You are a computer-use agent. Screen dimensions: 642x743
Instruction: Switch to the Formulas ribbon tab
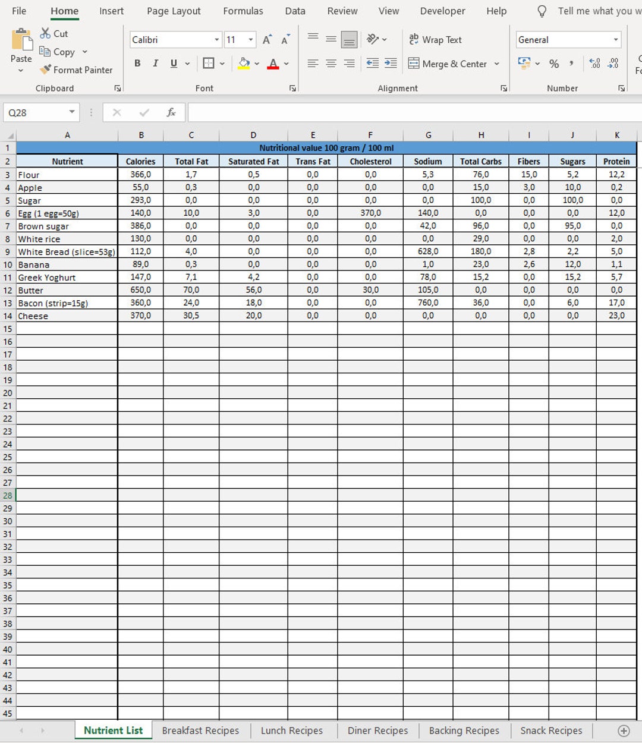[243, 11]
